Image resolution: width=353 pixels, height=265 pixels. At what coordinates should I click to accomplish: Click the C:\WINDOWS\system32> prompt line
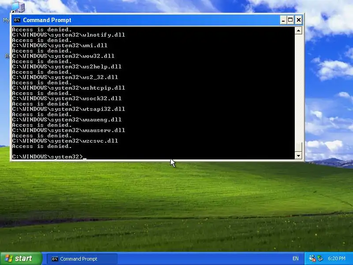click(x=48, y=157)
